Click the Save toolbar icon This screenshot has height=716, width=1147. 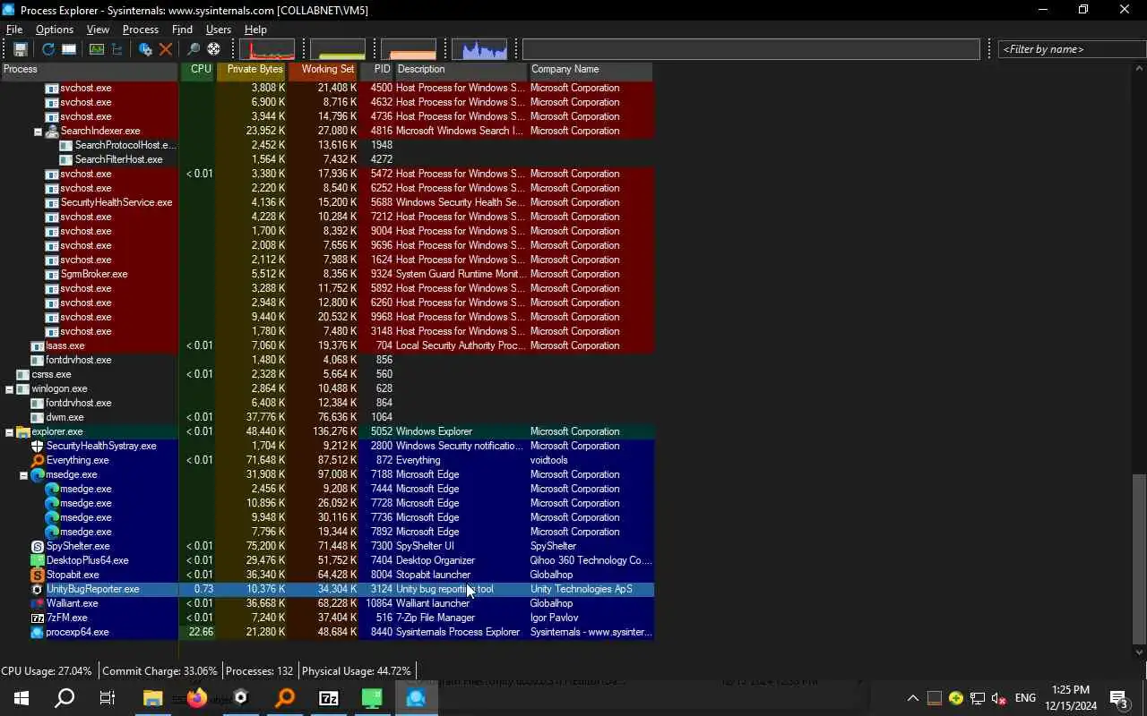coord(20,49)
